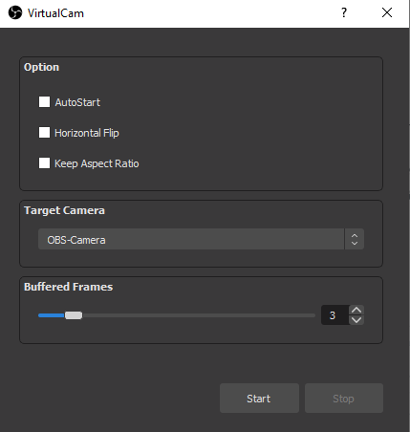The width and height of the screenshot is (410, 432).
Task: Click the Buffered Frames slider handle
Action: 74,315
